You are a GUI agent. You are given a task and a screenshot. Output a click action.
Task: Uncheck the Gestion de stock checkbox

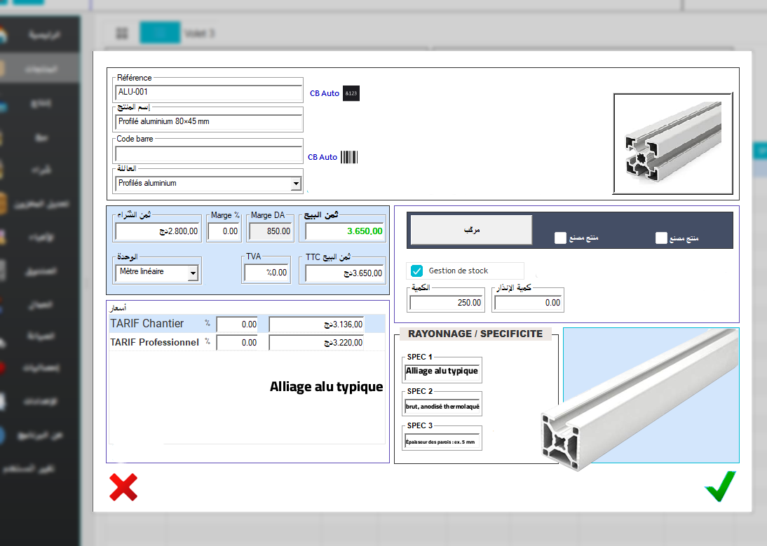[x=416, y=271]
